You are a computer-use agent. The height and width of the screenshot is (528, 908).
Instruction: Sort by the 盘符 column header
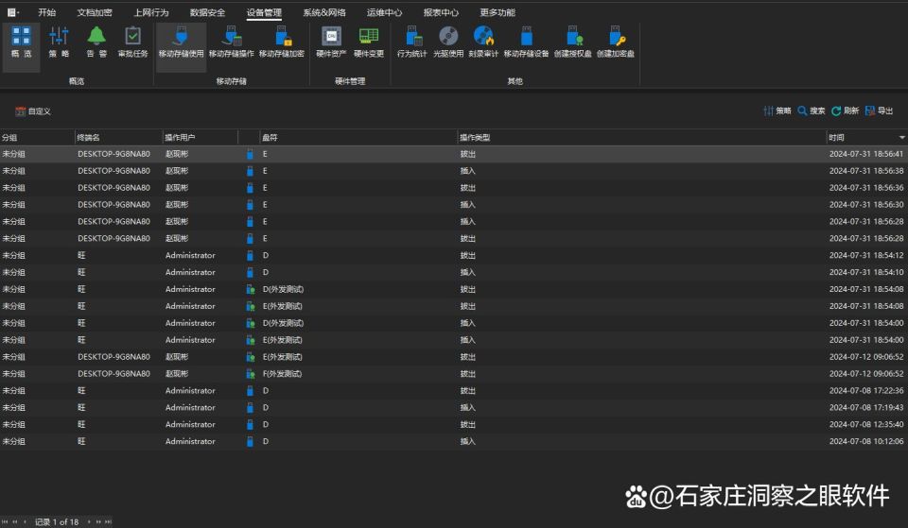358,137
